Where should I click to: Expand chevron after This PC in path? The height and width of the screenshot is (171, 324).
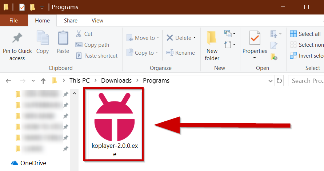(96, 80)
